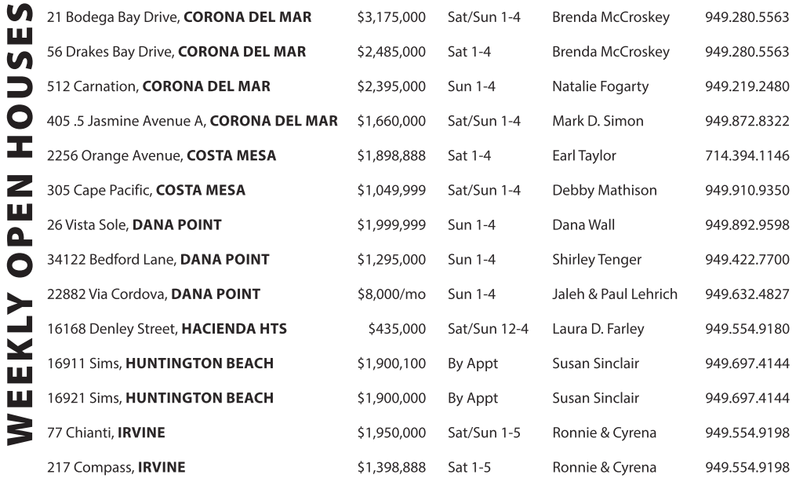Image resolution: width=796 pixels, height=482 pixels.
Task: Open the 26 Vista Sole listing
Action: tap(134, 225)
